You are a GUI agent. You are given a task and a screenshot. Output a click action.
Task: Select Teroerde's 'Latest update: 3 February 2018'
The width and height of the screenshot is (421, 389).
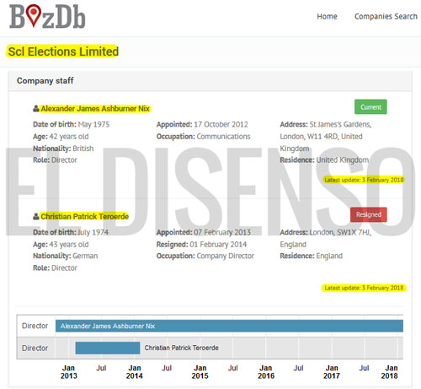coord(364,288)
